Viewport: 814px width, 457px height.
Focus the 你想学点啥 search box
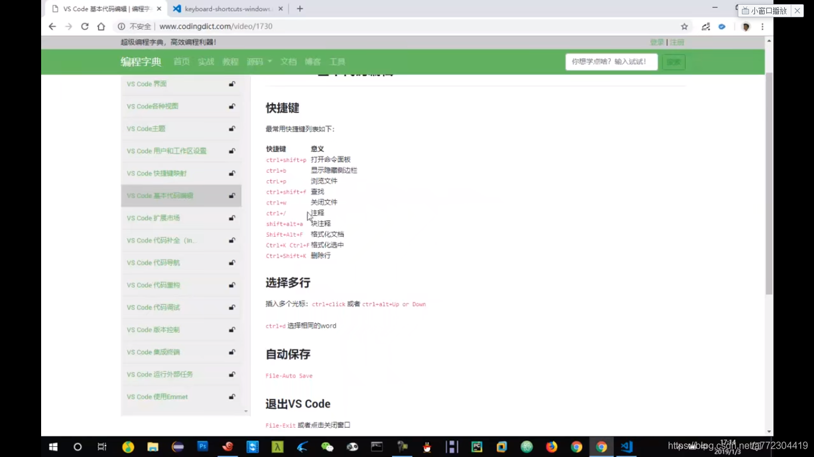(x=611, y=62)
